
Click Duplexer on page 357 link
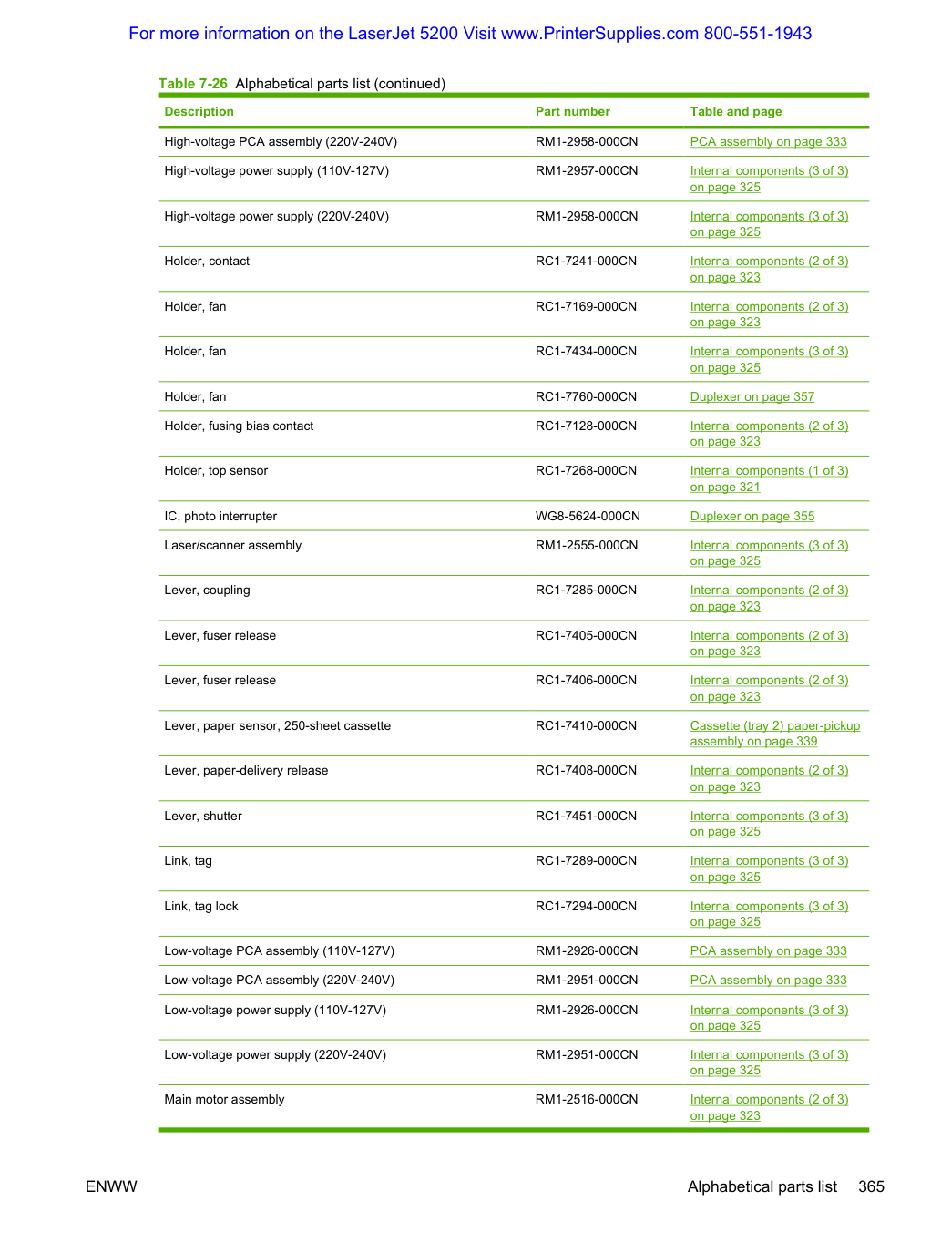pyautogui.click(x=752, y=396)
